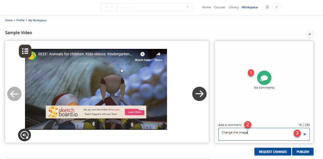323x159 pixels.
Task: Click Watch later on the video
Action: point(143,56)
